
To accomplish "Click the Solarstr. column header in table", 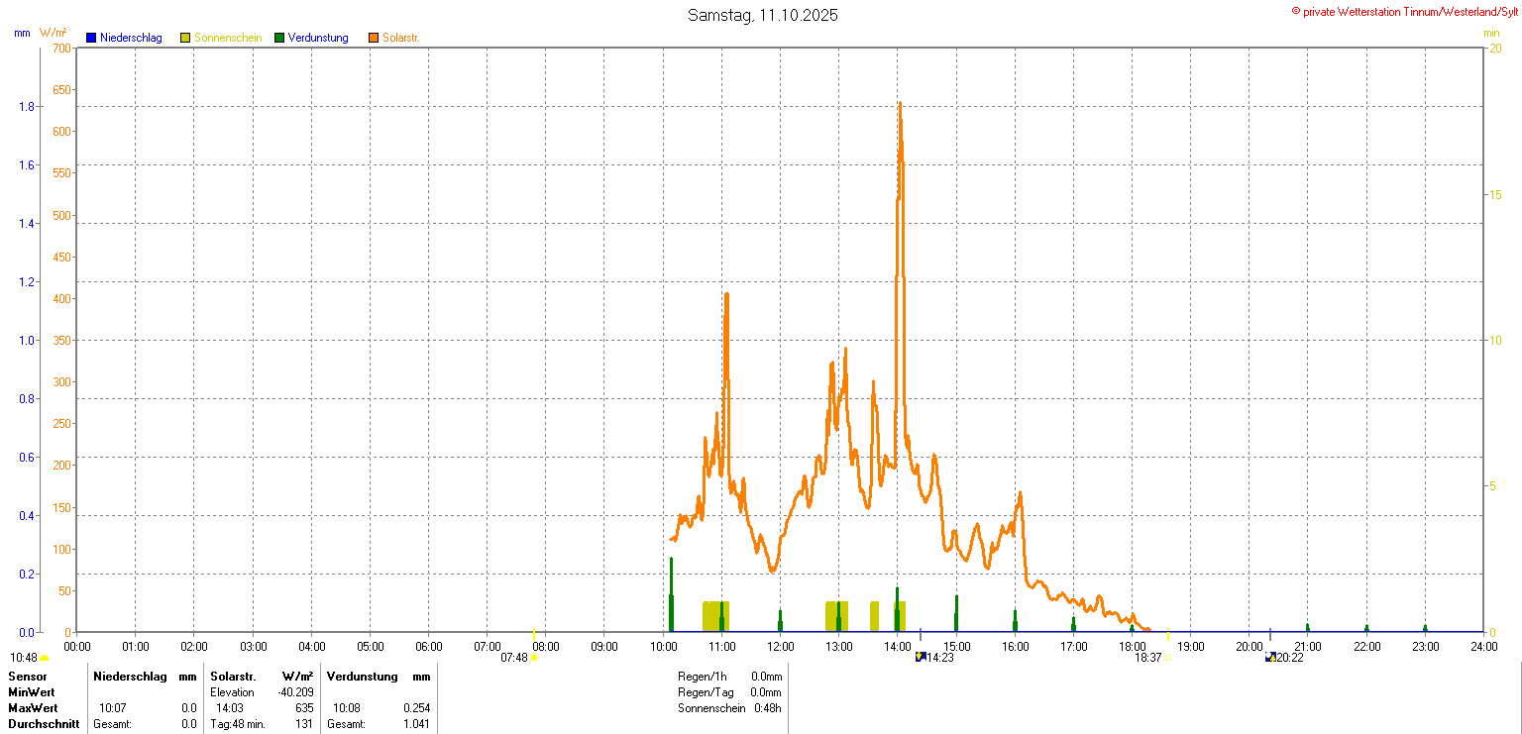I will [x=233, y=677].
